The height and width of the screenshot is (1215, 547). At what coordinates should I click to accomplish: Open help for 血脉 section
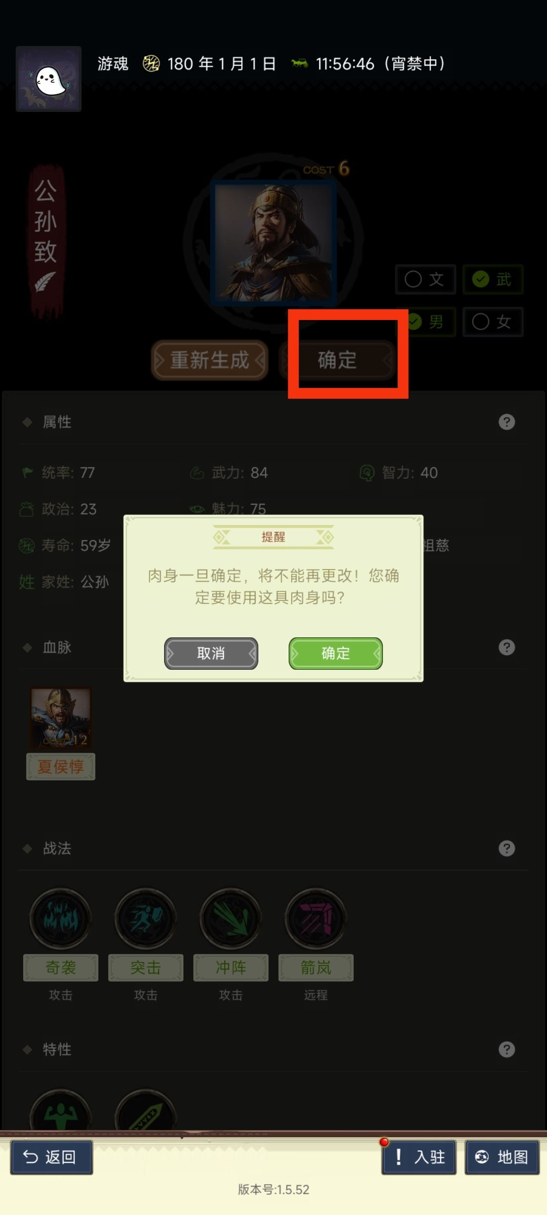506,647
